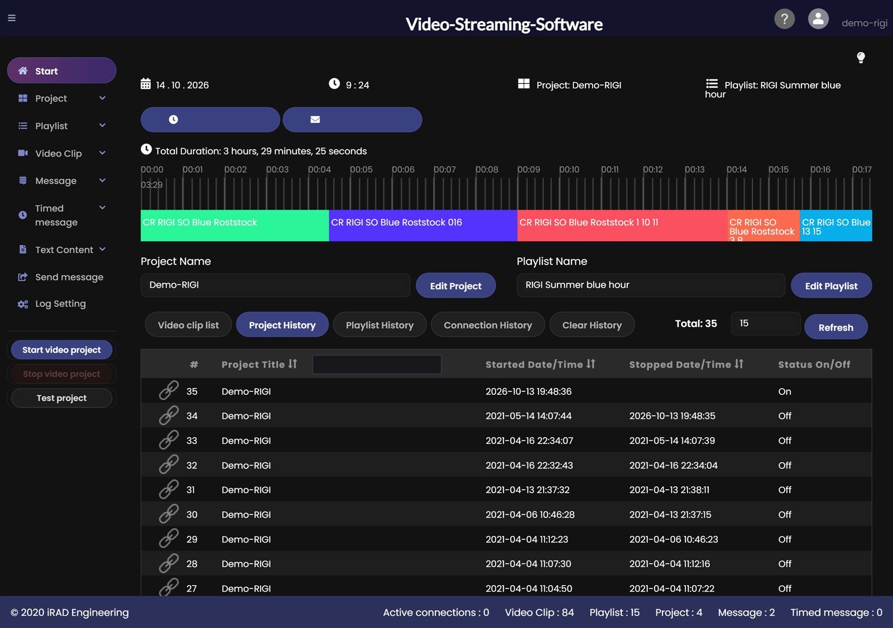Toggle the lightbulb theme icon

click(x=861, y=57)
